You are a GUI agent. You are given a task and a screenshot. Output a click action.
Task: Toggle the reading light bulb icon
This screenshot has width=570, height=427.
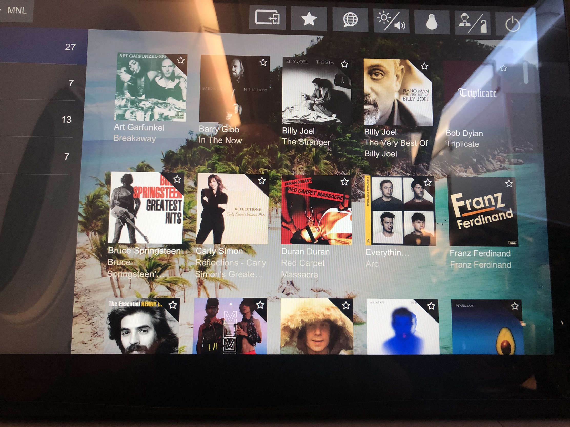click(x=432, y=22)
